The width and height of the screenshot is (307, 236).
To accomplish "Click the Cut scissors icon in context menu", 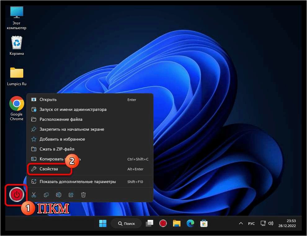I will click(x=34, y=195).
